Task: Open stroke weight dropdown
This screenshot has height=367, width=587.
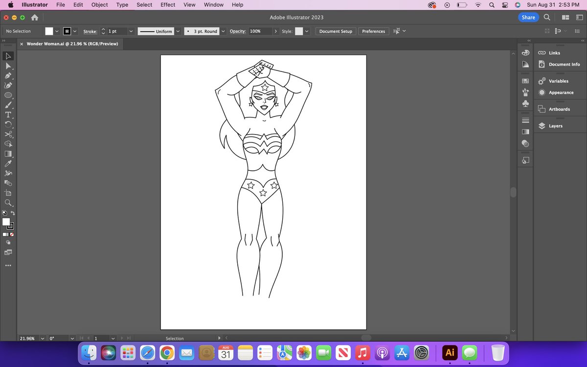Action: point(131,31)
